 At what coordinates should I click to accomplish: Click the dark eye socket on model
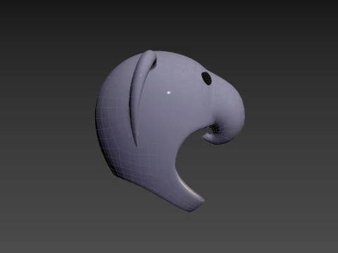tap(206, 78)
